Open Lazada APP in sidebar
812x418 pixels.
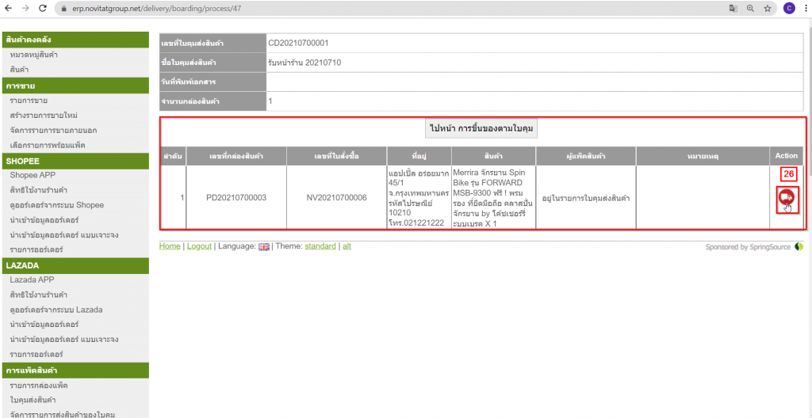(32, 280)
